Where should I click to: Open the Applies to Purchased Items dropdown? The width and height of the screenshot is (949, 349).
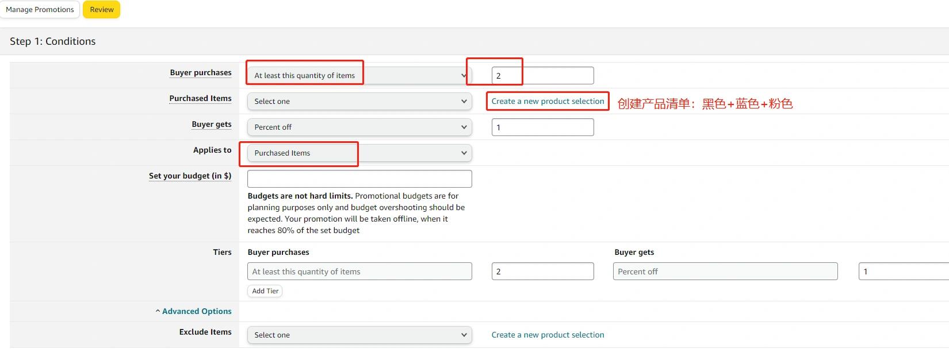pos(359,153)
